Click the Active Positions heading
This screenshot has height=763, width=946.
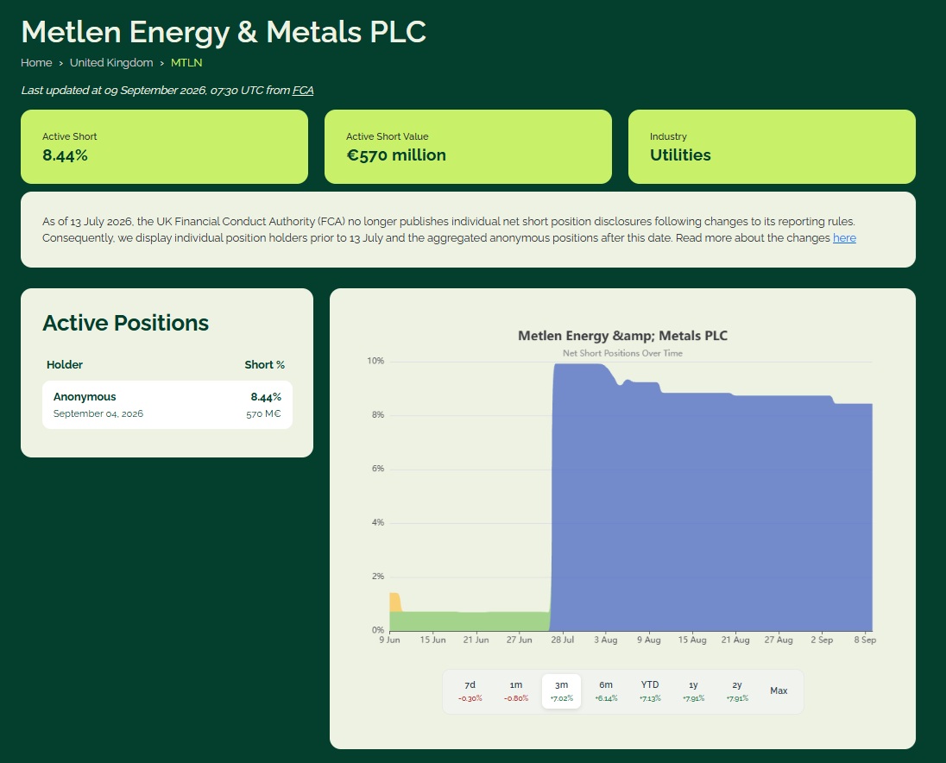click(x=125, y=324)
